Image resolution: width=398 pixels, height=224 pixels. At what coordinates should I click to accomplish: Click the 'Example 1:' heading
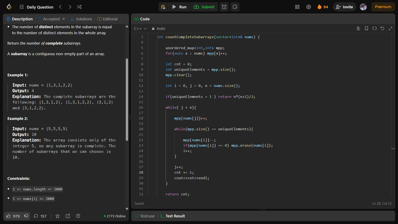[18, 75]
